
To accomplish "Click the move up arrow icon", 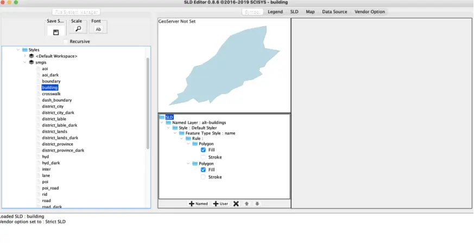I will click(247, 204).
